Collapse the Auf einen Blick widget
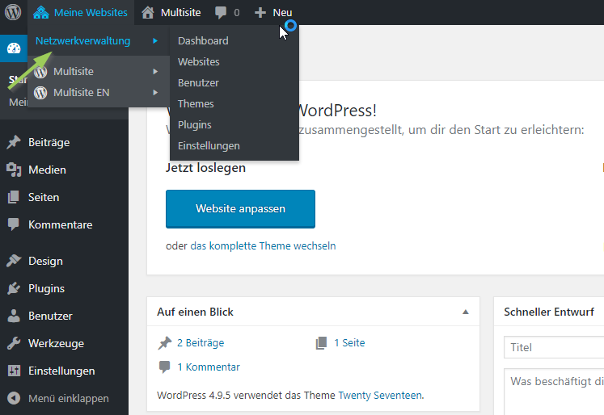The width and height of the screenshot is (604, 415). tap(465, 312)
